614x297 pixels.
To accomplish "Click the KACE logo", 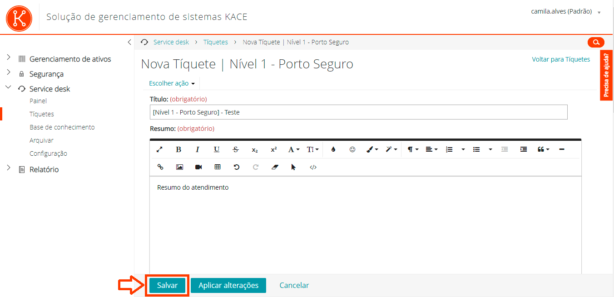I will [19, 18].
